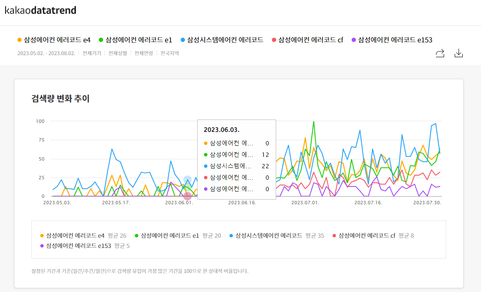Click the tooltip date 2023.06.03.
Viewport: 481px width, 292px height.
(x=221, y=130)
